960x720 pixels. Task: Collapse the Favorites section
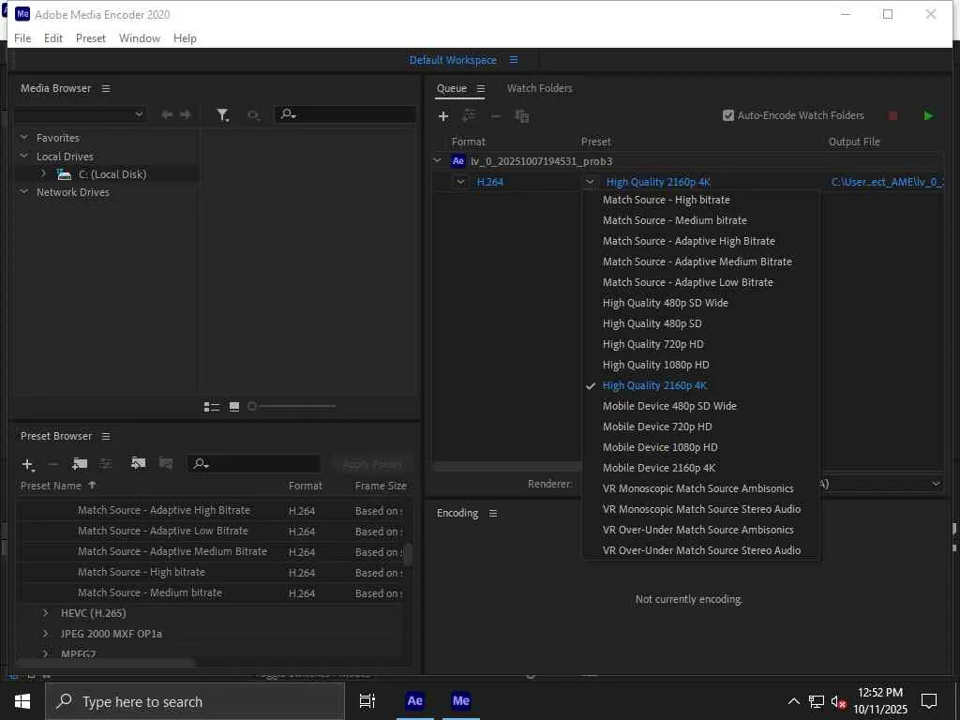click(23, 138)
